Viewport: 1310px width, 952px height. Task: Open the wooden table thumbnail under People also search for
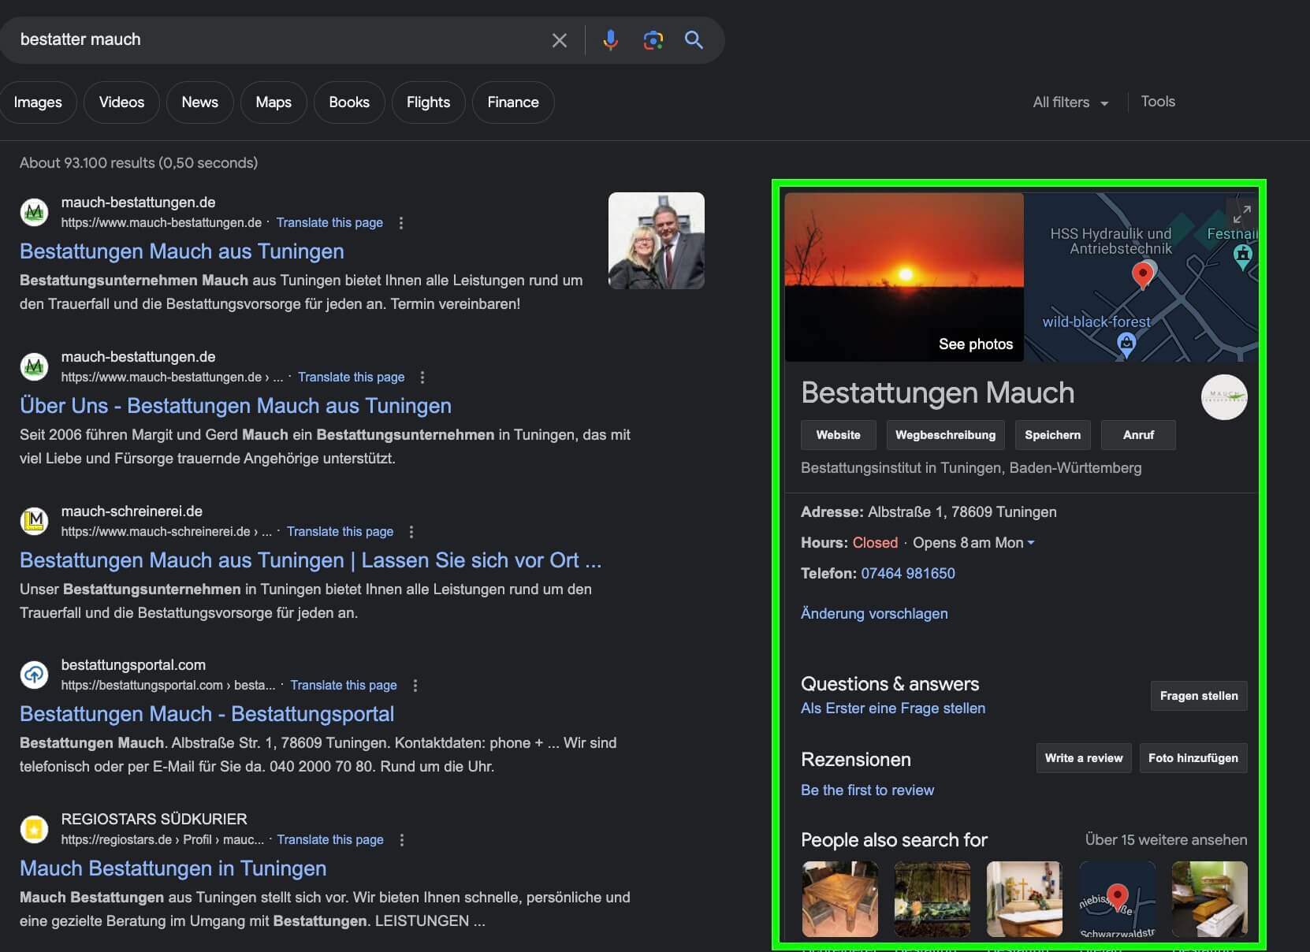tap(840, 899)
